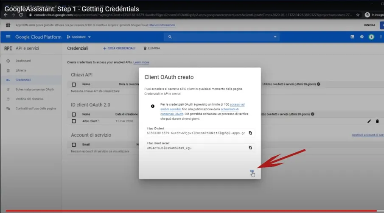Screen dimensions: 384x213
Task: Open Schermata consenso OAuth in sidebar
Action: 35,90
